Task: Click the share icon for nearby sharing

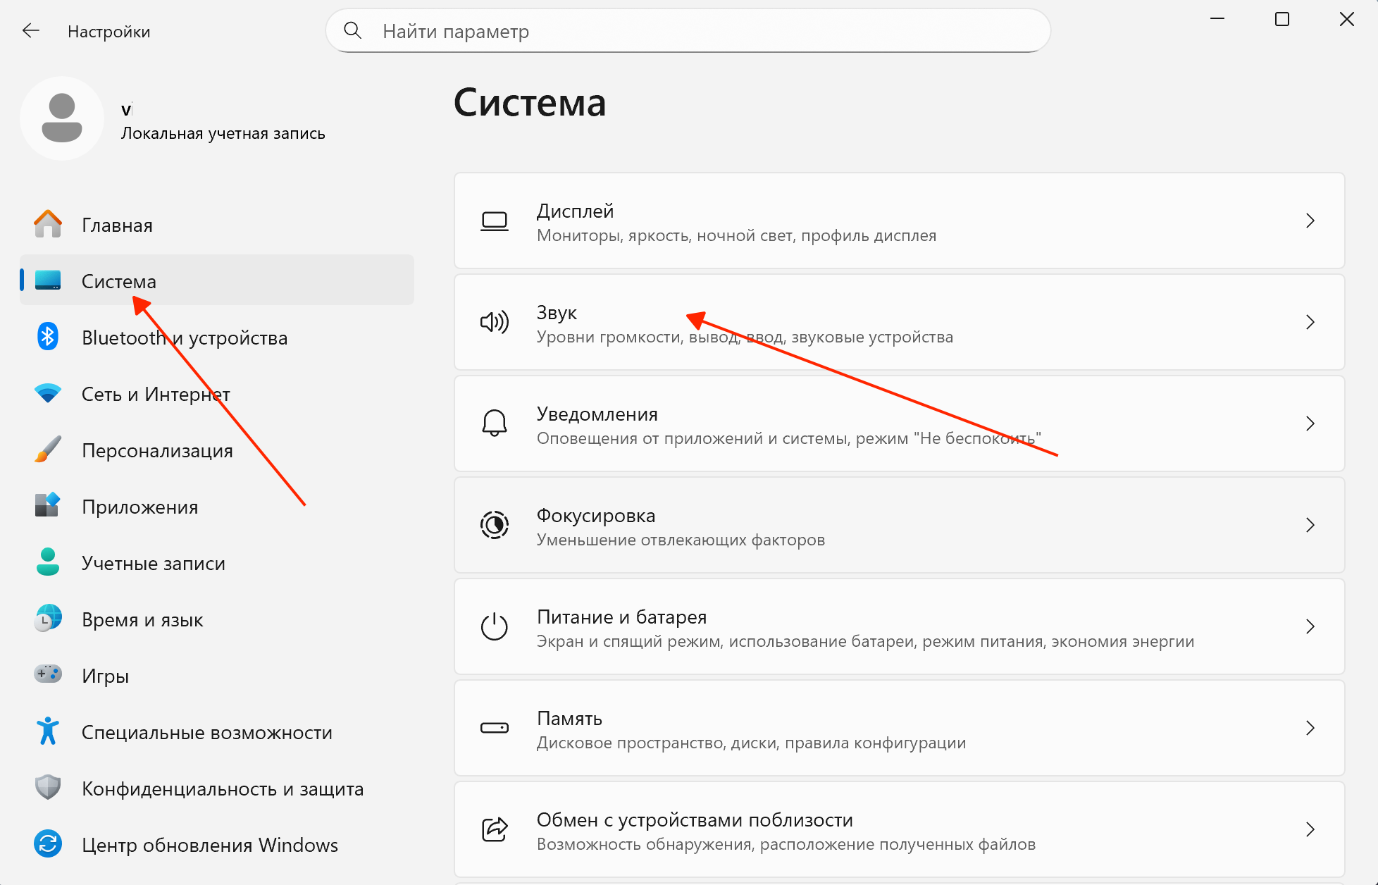Action: pos(495,829)
